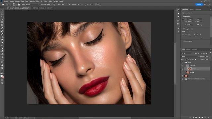Select the Brush tool in the toolbox

[x=2, y=34]
